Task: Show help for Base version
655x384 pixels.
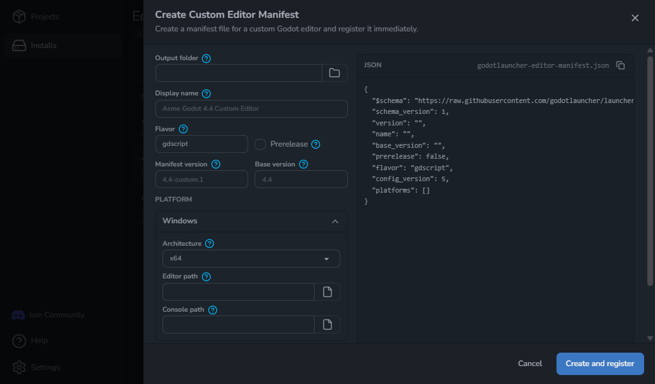Action: pyautogui.click(x=303, y=164)
